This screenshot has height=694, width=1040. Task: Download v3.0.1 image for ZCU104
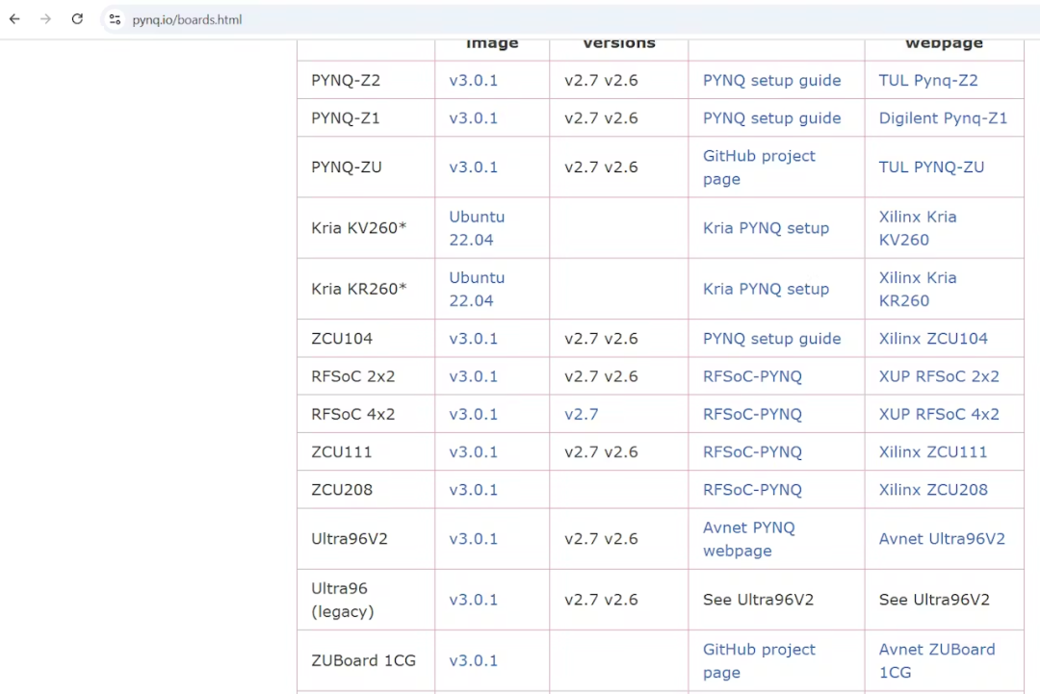coord(473,339)
